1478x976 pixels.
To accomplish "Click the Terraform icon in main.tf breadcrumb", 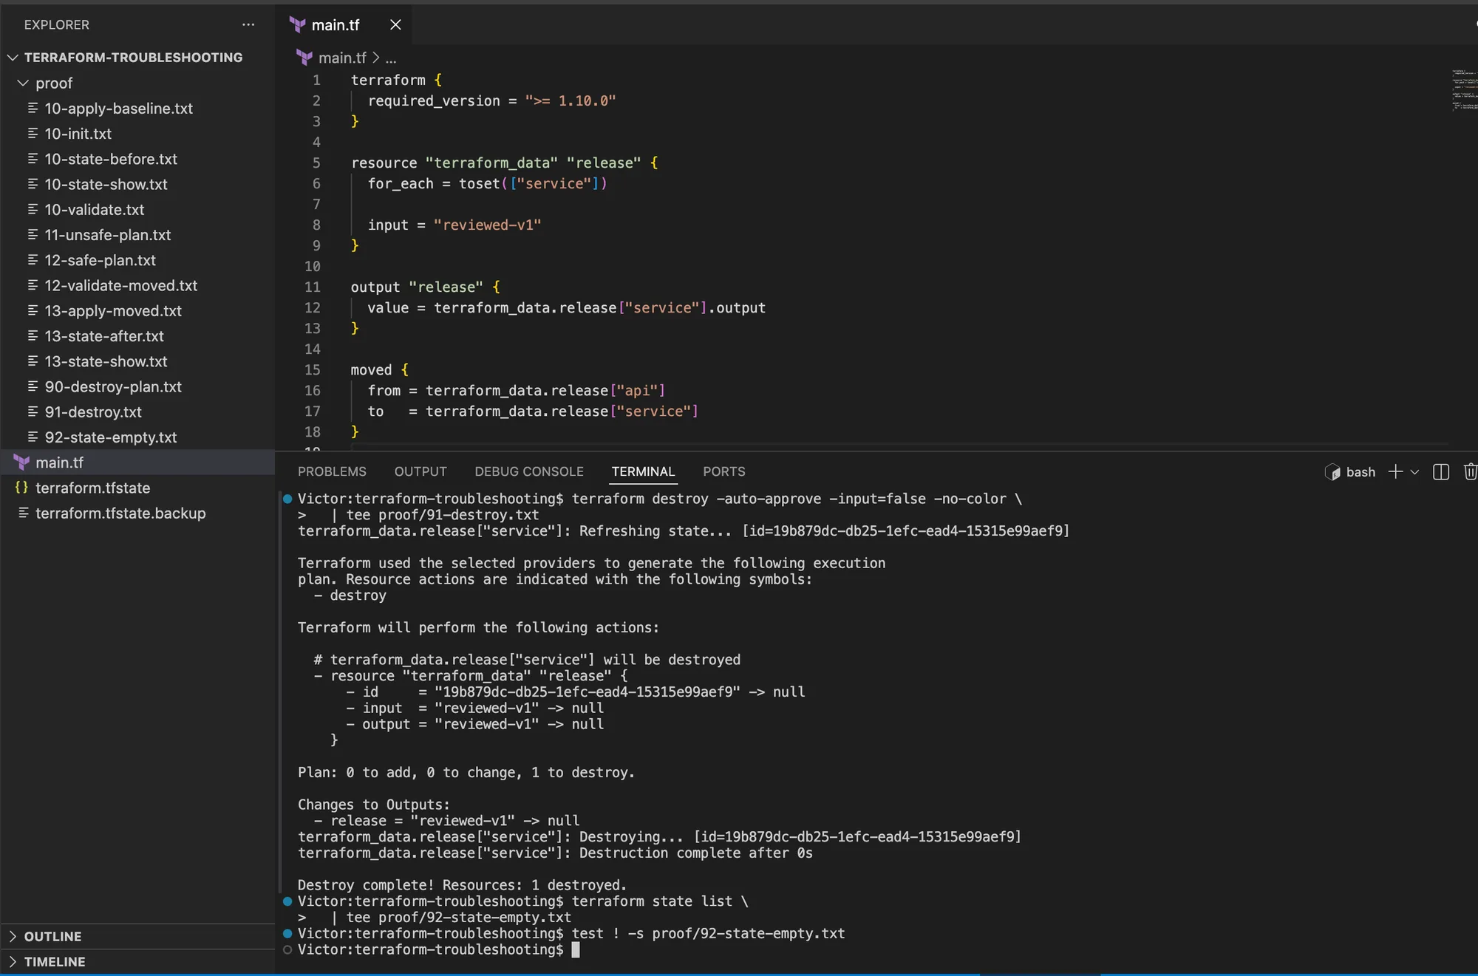I will point(304,57).
